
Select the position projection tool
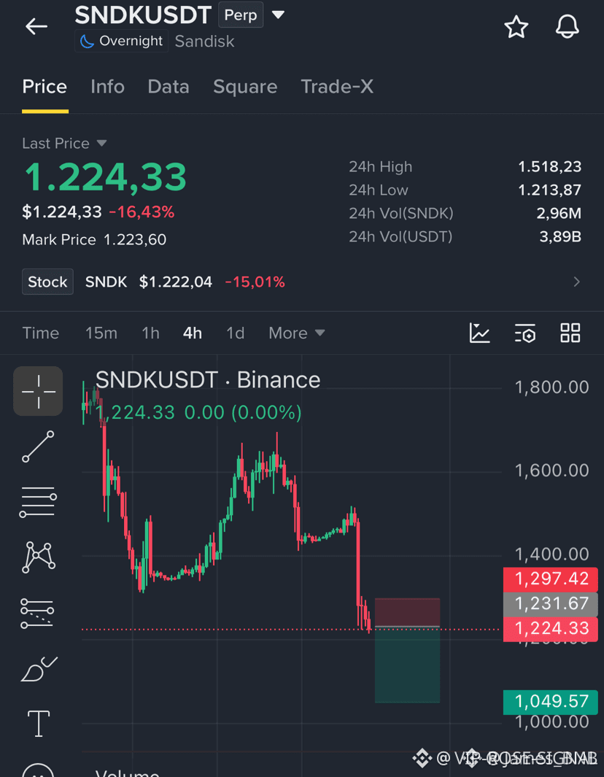[x=37, y=613]
